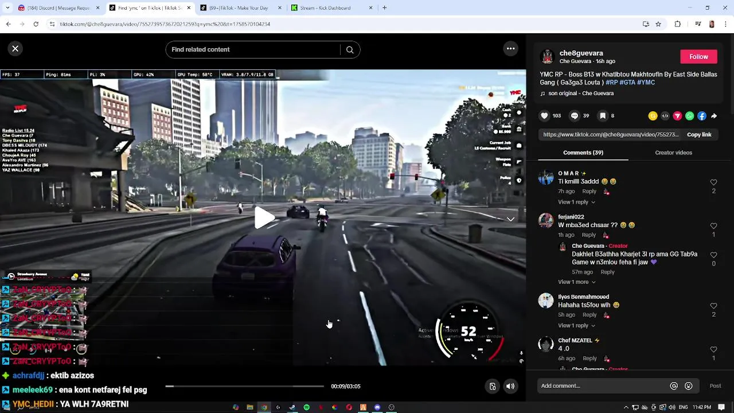Insert mention with @ icon
Viewport: 734px width, 413px height.
674,386
